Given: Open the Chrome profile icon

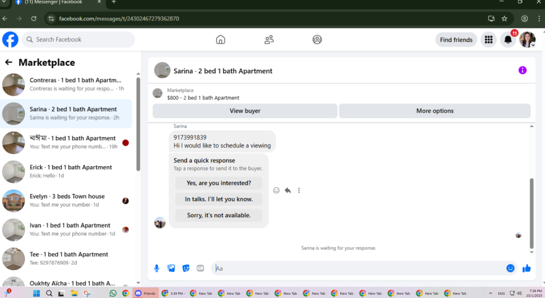Looking at the screenshot, I should (525, 19).
